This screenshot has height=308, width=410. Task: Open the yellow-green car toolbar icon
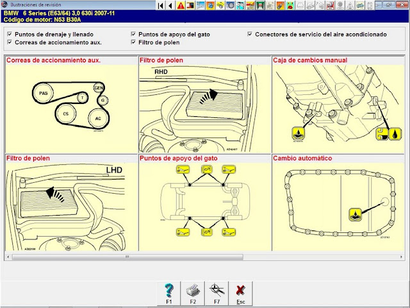click(290, 5)
